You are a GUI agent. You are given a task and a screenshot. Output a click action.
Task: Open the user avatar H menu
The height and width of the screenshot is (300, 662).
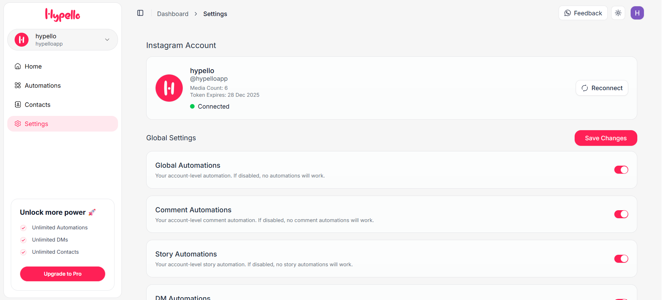click(637, 13)
